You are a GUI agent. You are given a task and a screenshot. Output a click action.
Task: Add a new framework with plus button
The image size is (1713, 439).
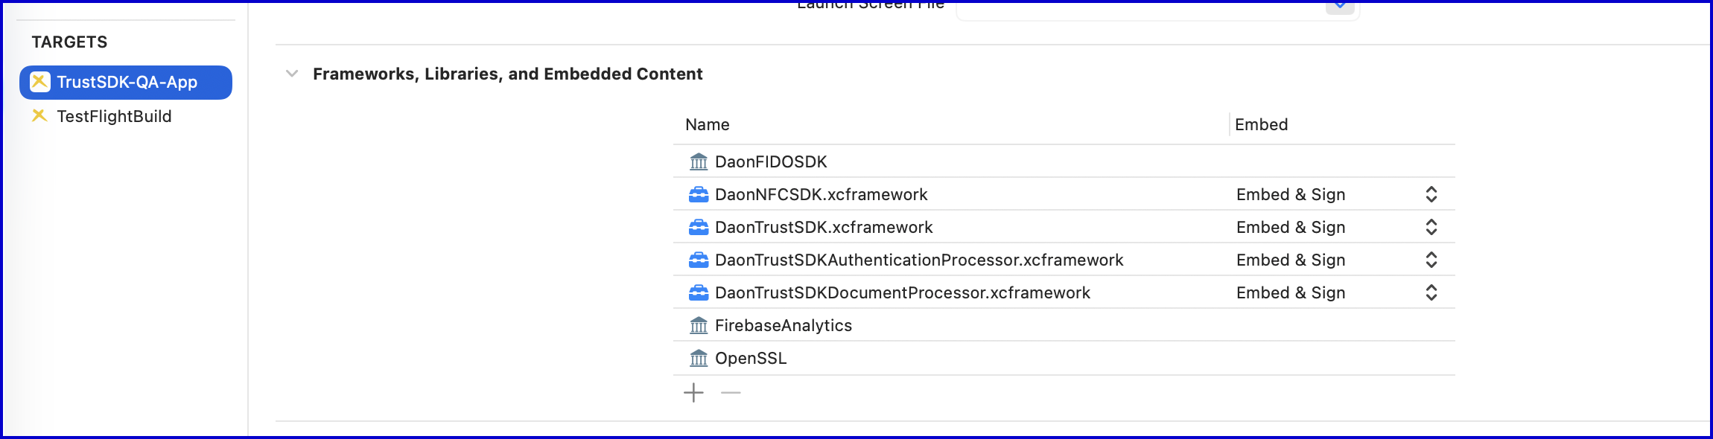point(693,392)
